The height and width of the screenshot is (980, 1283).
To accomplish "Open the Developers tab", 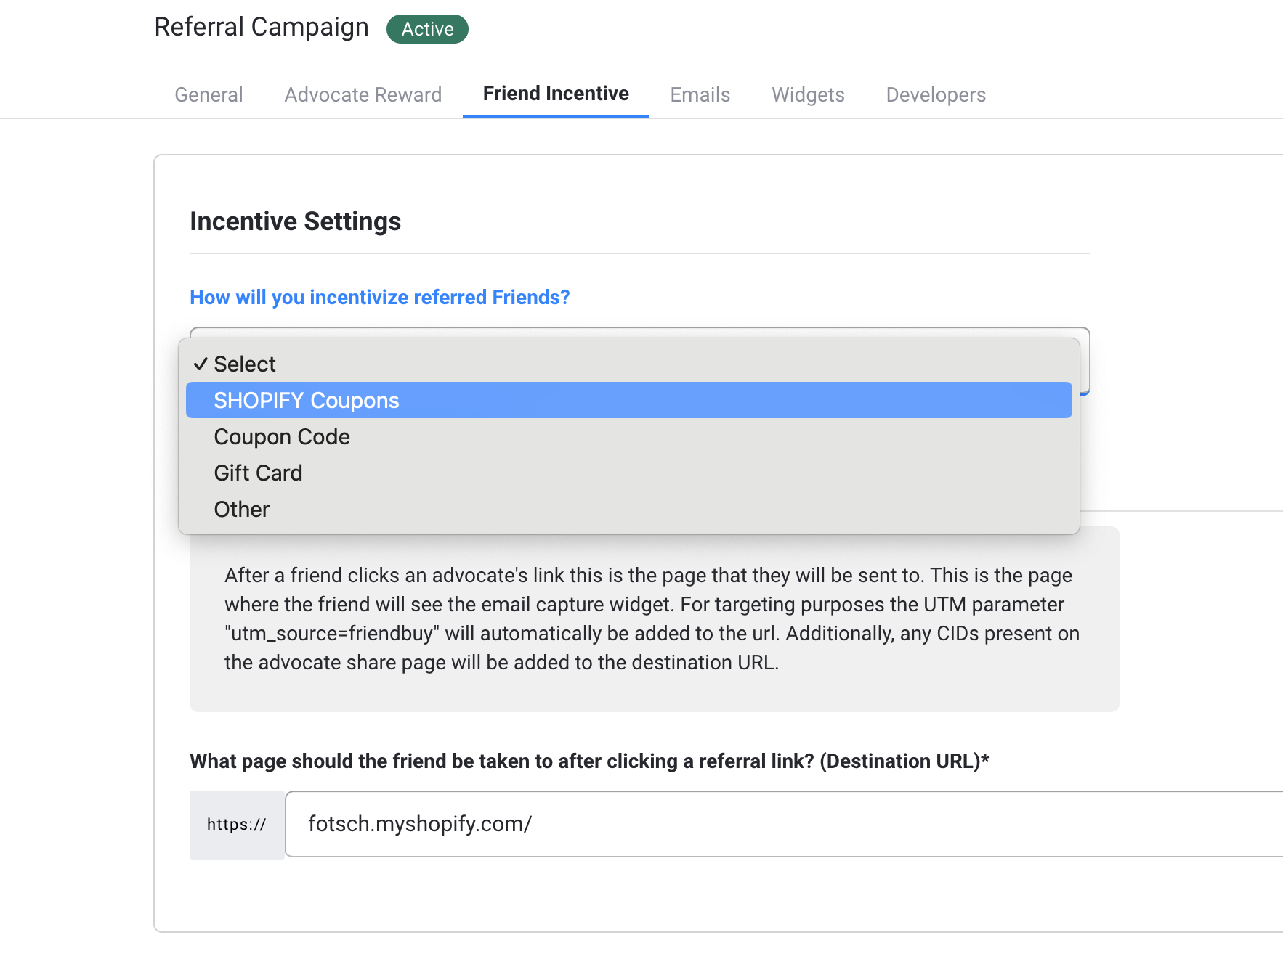I will point(936,94).
